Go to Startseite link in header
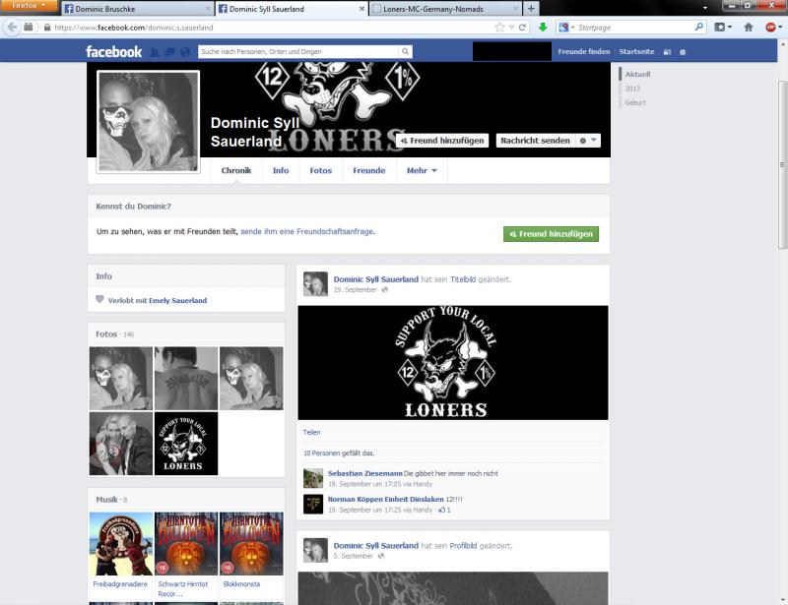This screenshot has height=605, width=788. tap(636, 52)
